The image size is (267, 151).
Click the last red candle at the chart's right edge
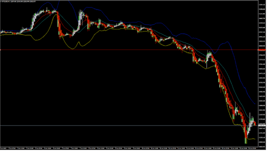[x=255, y=124]
